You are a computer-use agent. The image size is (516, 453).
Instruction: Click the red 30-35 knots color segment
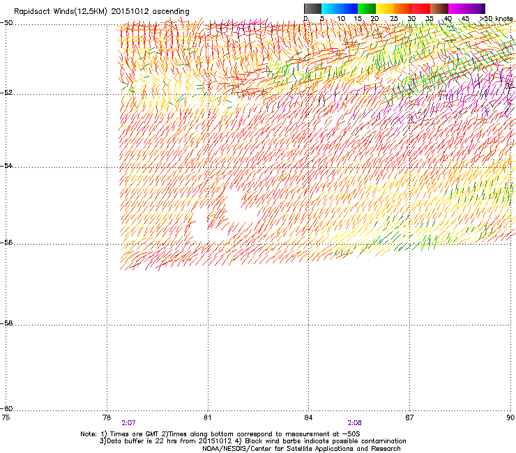(x=421, y=8)
